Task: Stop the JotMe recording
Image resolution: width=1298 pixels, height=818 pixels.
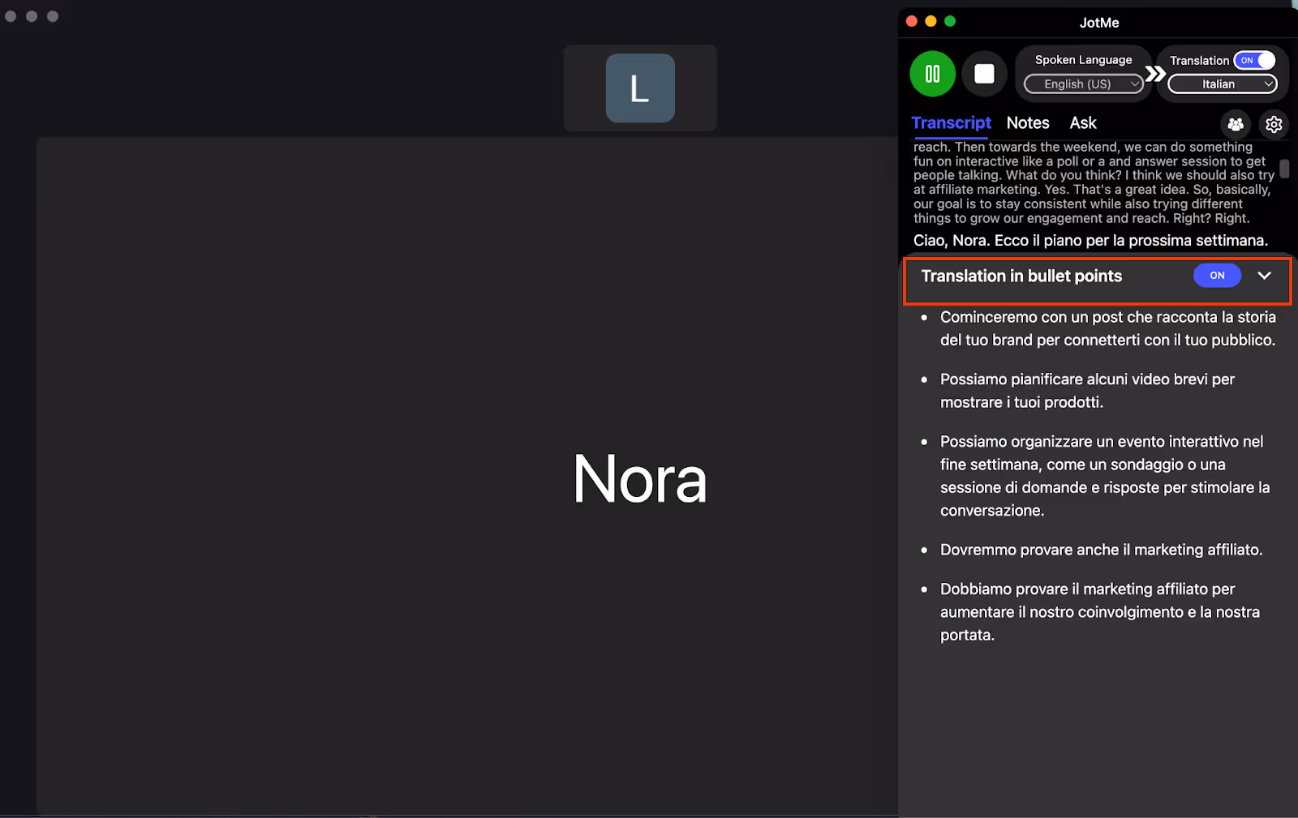Action: coord(984,74)
